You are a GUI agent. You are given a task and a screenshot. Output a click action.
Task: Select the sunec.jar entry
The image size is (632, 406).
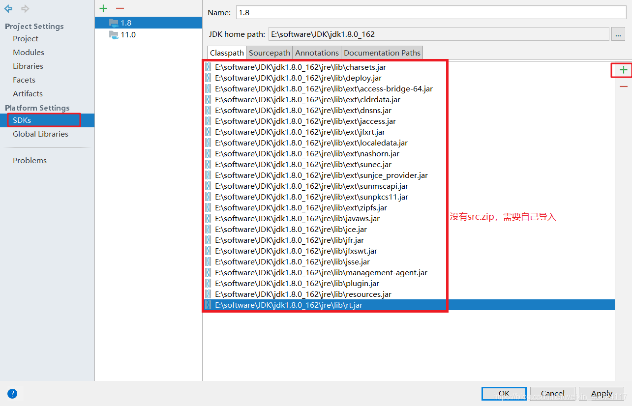point(408,164)
